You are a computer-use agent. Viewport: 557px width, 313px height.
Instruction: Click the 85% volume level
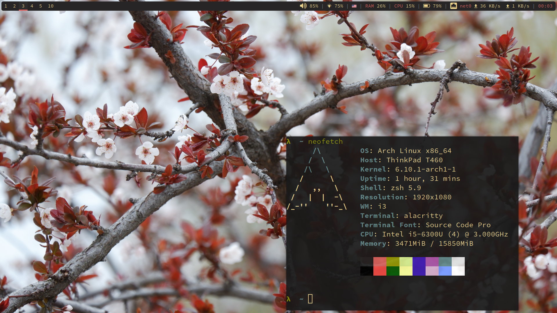[x=314, y=6]
